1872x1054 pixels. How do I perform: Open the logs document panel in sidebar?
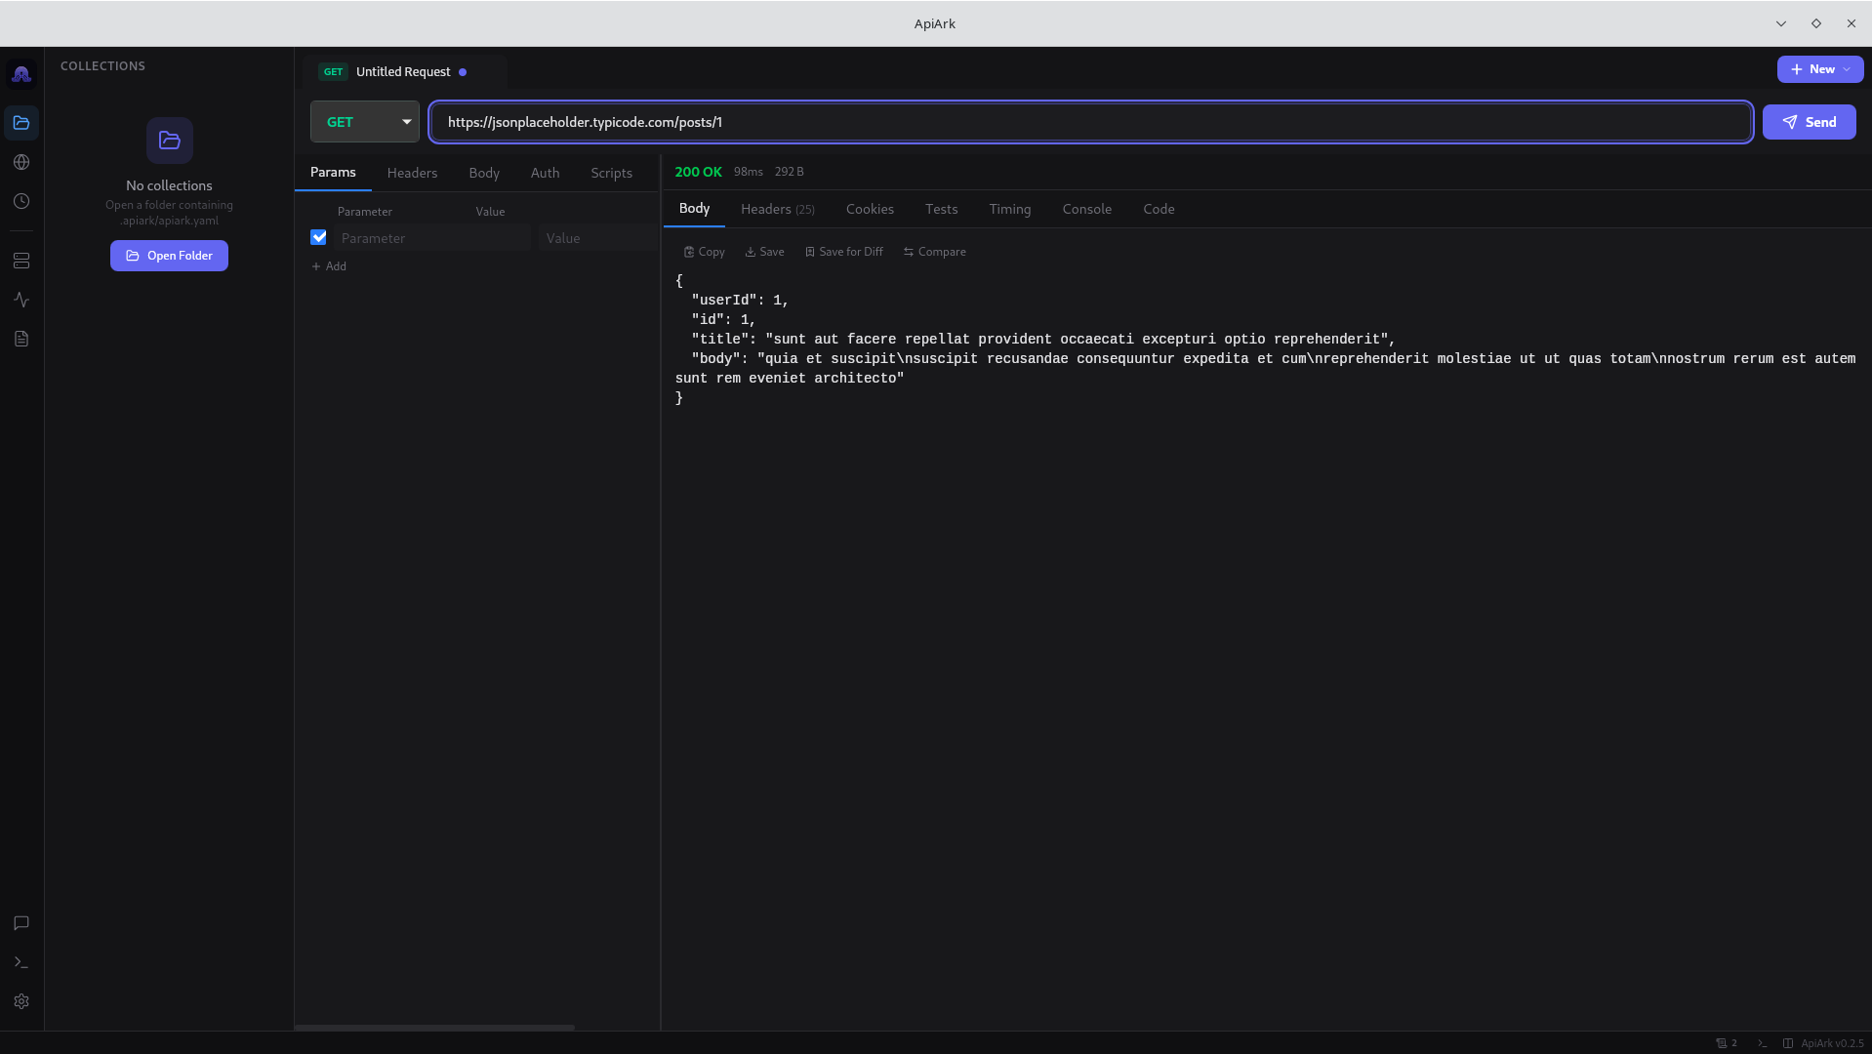click(x=21, y=339)
